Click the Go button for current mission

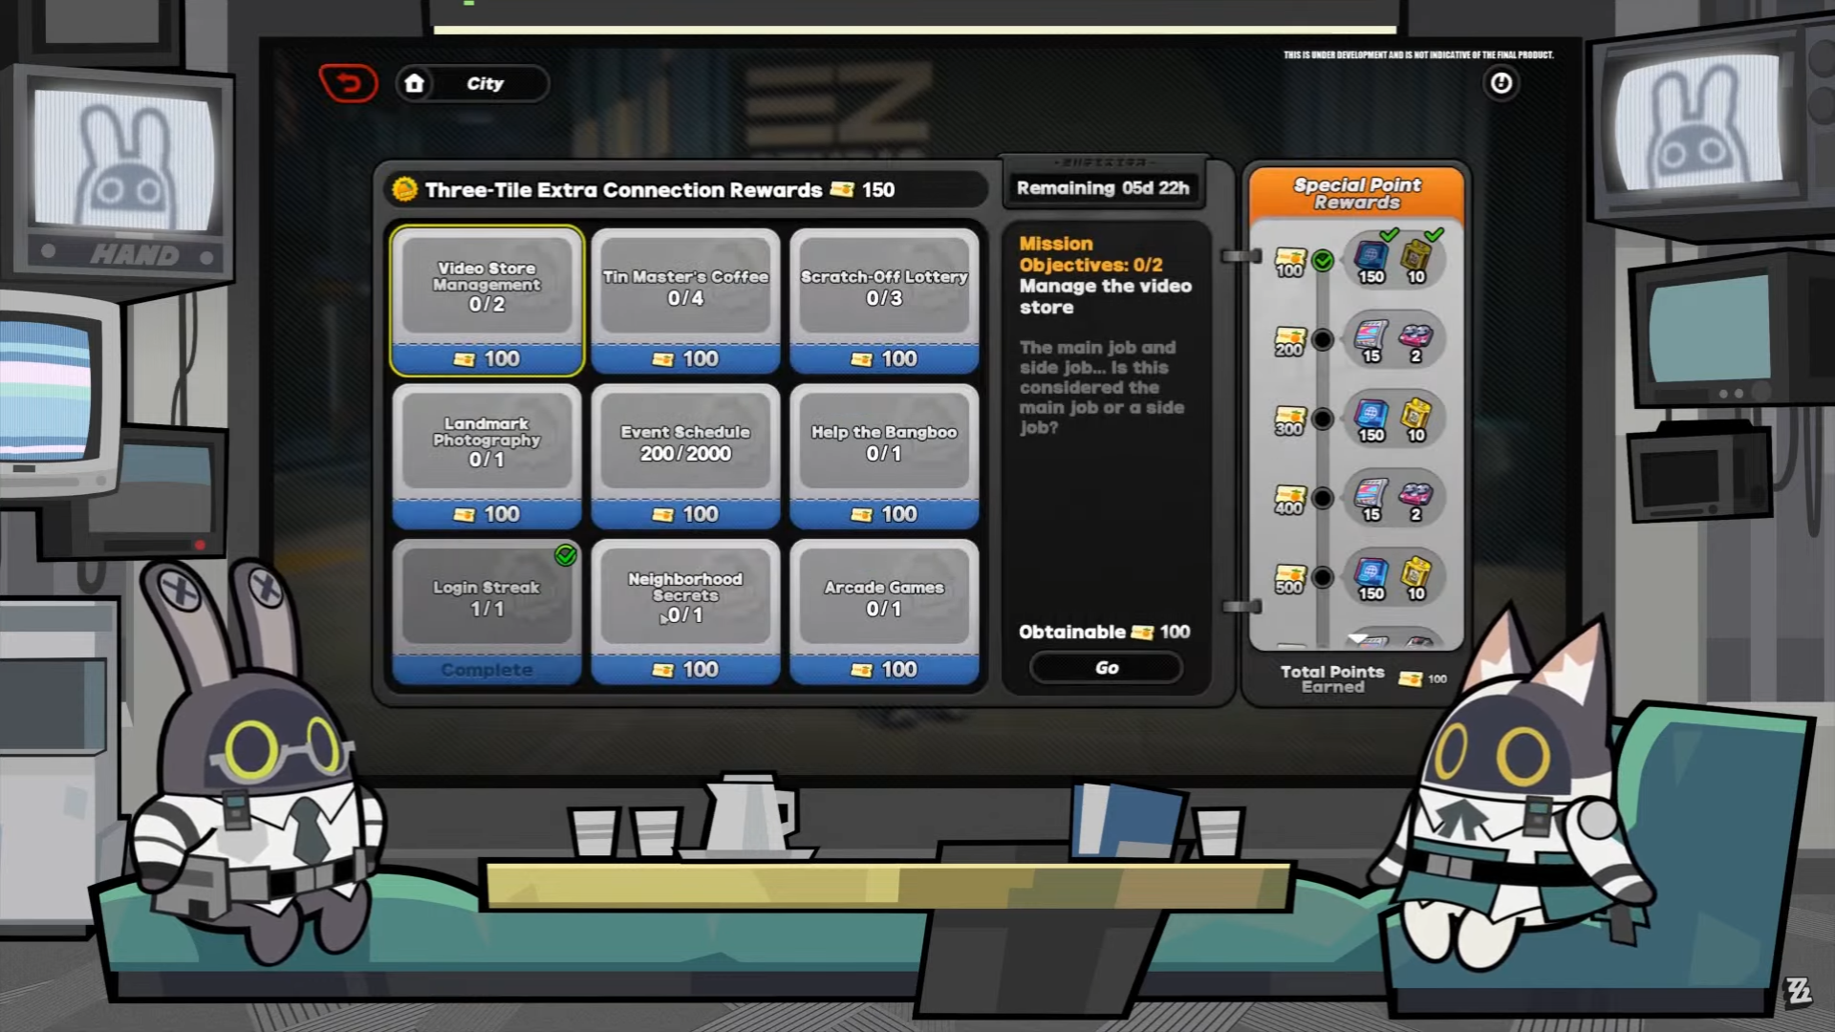click(x=1105, y=668)
